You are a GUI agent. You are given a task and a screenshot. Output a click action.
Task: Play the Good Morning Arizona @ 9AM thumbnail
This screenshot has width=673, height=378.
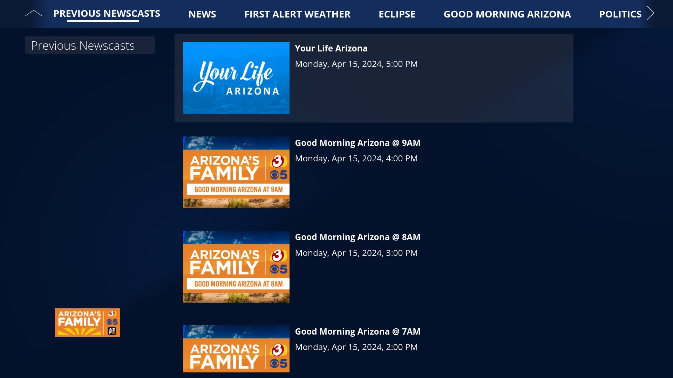[236, 172]
